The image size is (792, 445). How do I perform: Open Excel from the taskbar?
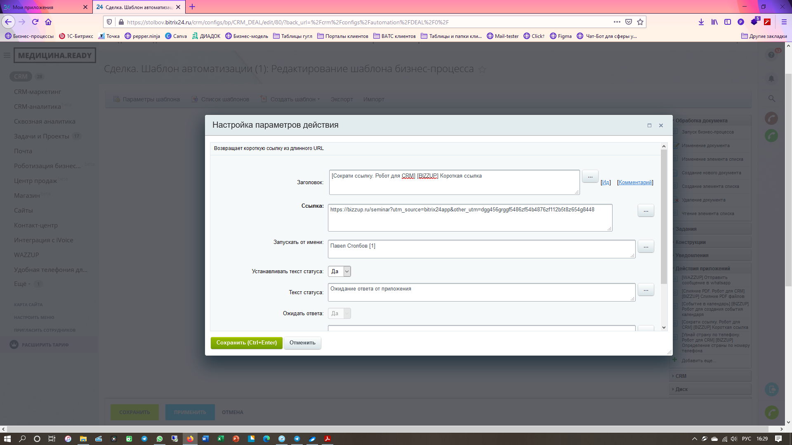[x=221, y=439]
